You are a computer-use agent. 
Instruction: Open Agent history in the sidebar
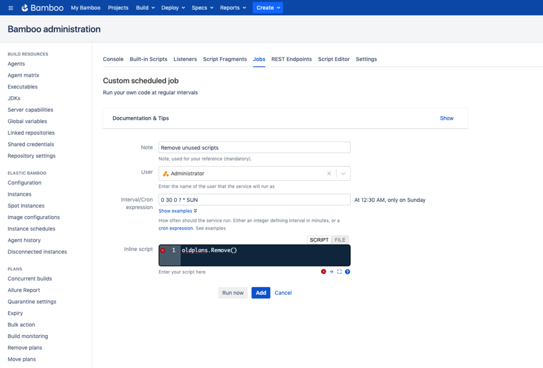[24, 240]
